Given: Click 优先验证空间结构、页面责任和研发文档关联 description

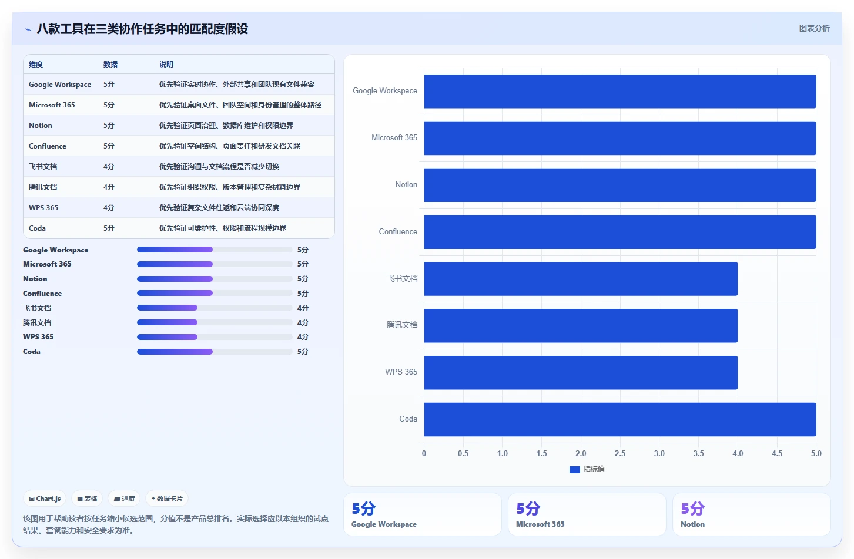Looking at the screenshot, I should coord(230,146).
